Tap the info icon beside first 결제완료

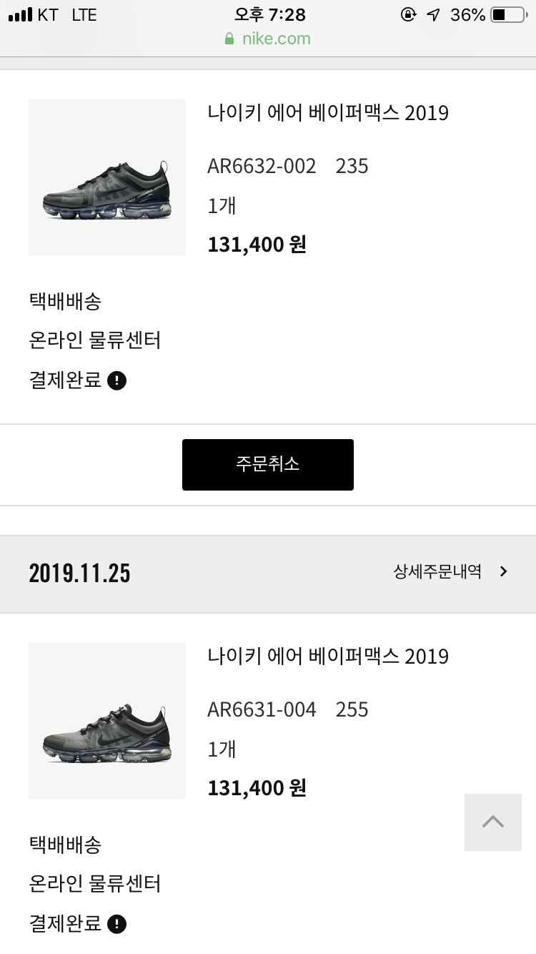click(116, 380)
